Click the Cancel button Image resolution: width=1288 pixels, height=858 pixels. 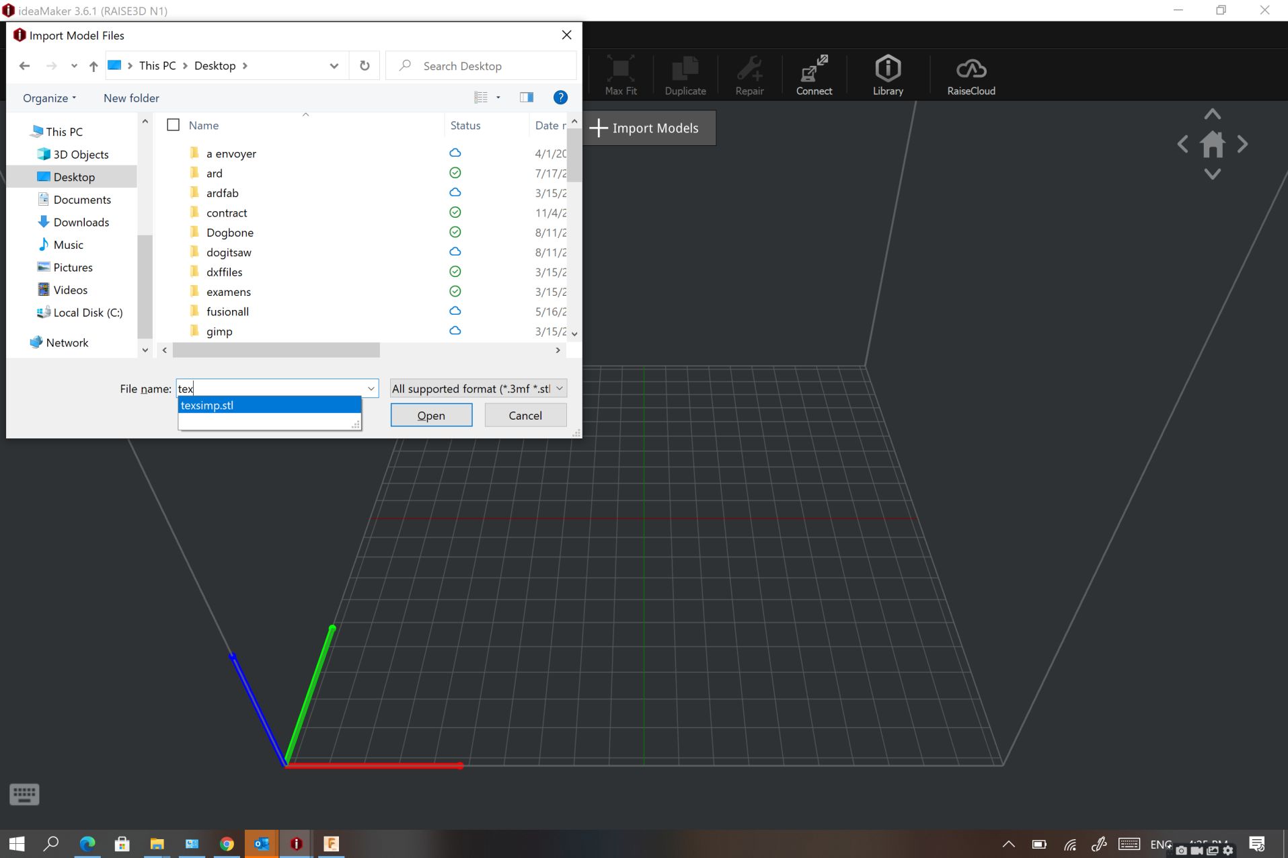[525, 416]
